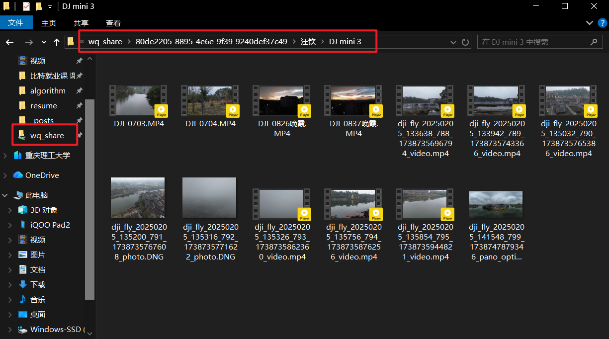Expand 图片 tree node

pos(10,255)
